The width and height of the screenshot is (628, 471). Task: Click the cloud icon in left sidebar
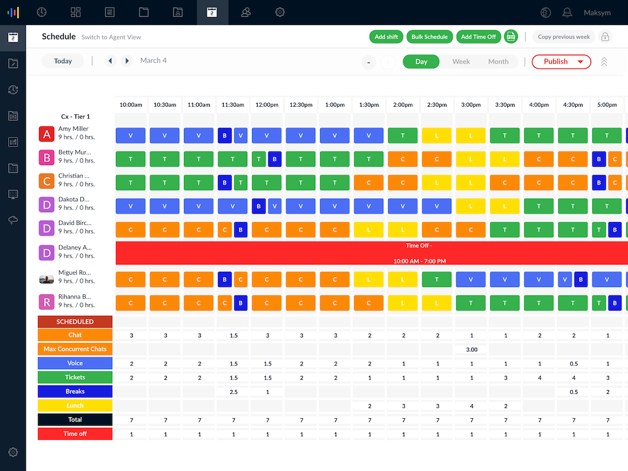pos(13,221)
